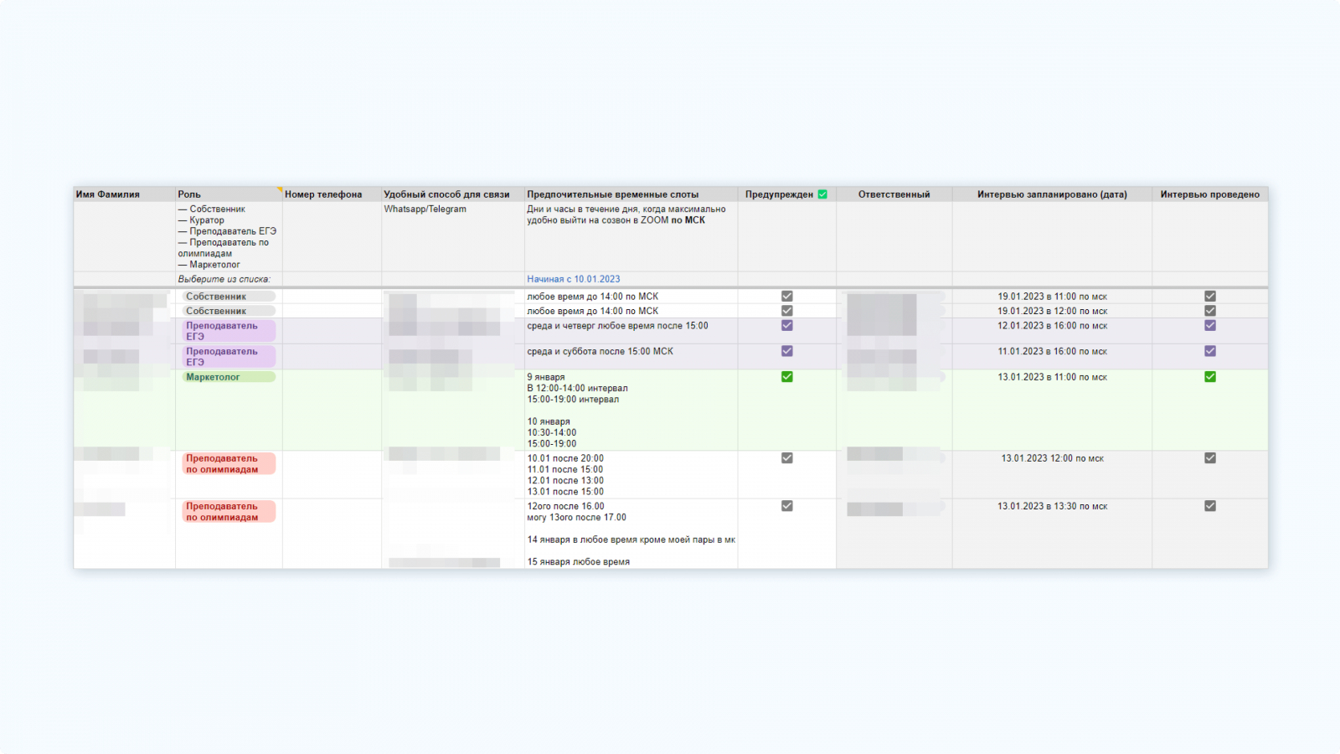Screen dimensions: 1340x754
Task: Select cell '13.01.2023 12:00 по мск'
Action: (x=1052, y=475)
